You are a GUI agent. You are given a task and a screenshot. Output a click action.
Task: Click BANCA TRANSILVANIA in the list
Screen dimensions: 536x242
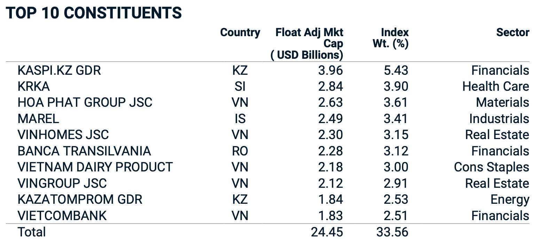pyautogui.click(x=84, y=151)
